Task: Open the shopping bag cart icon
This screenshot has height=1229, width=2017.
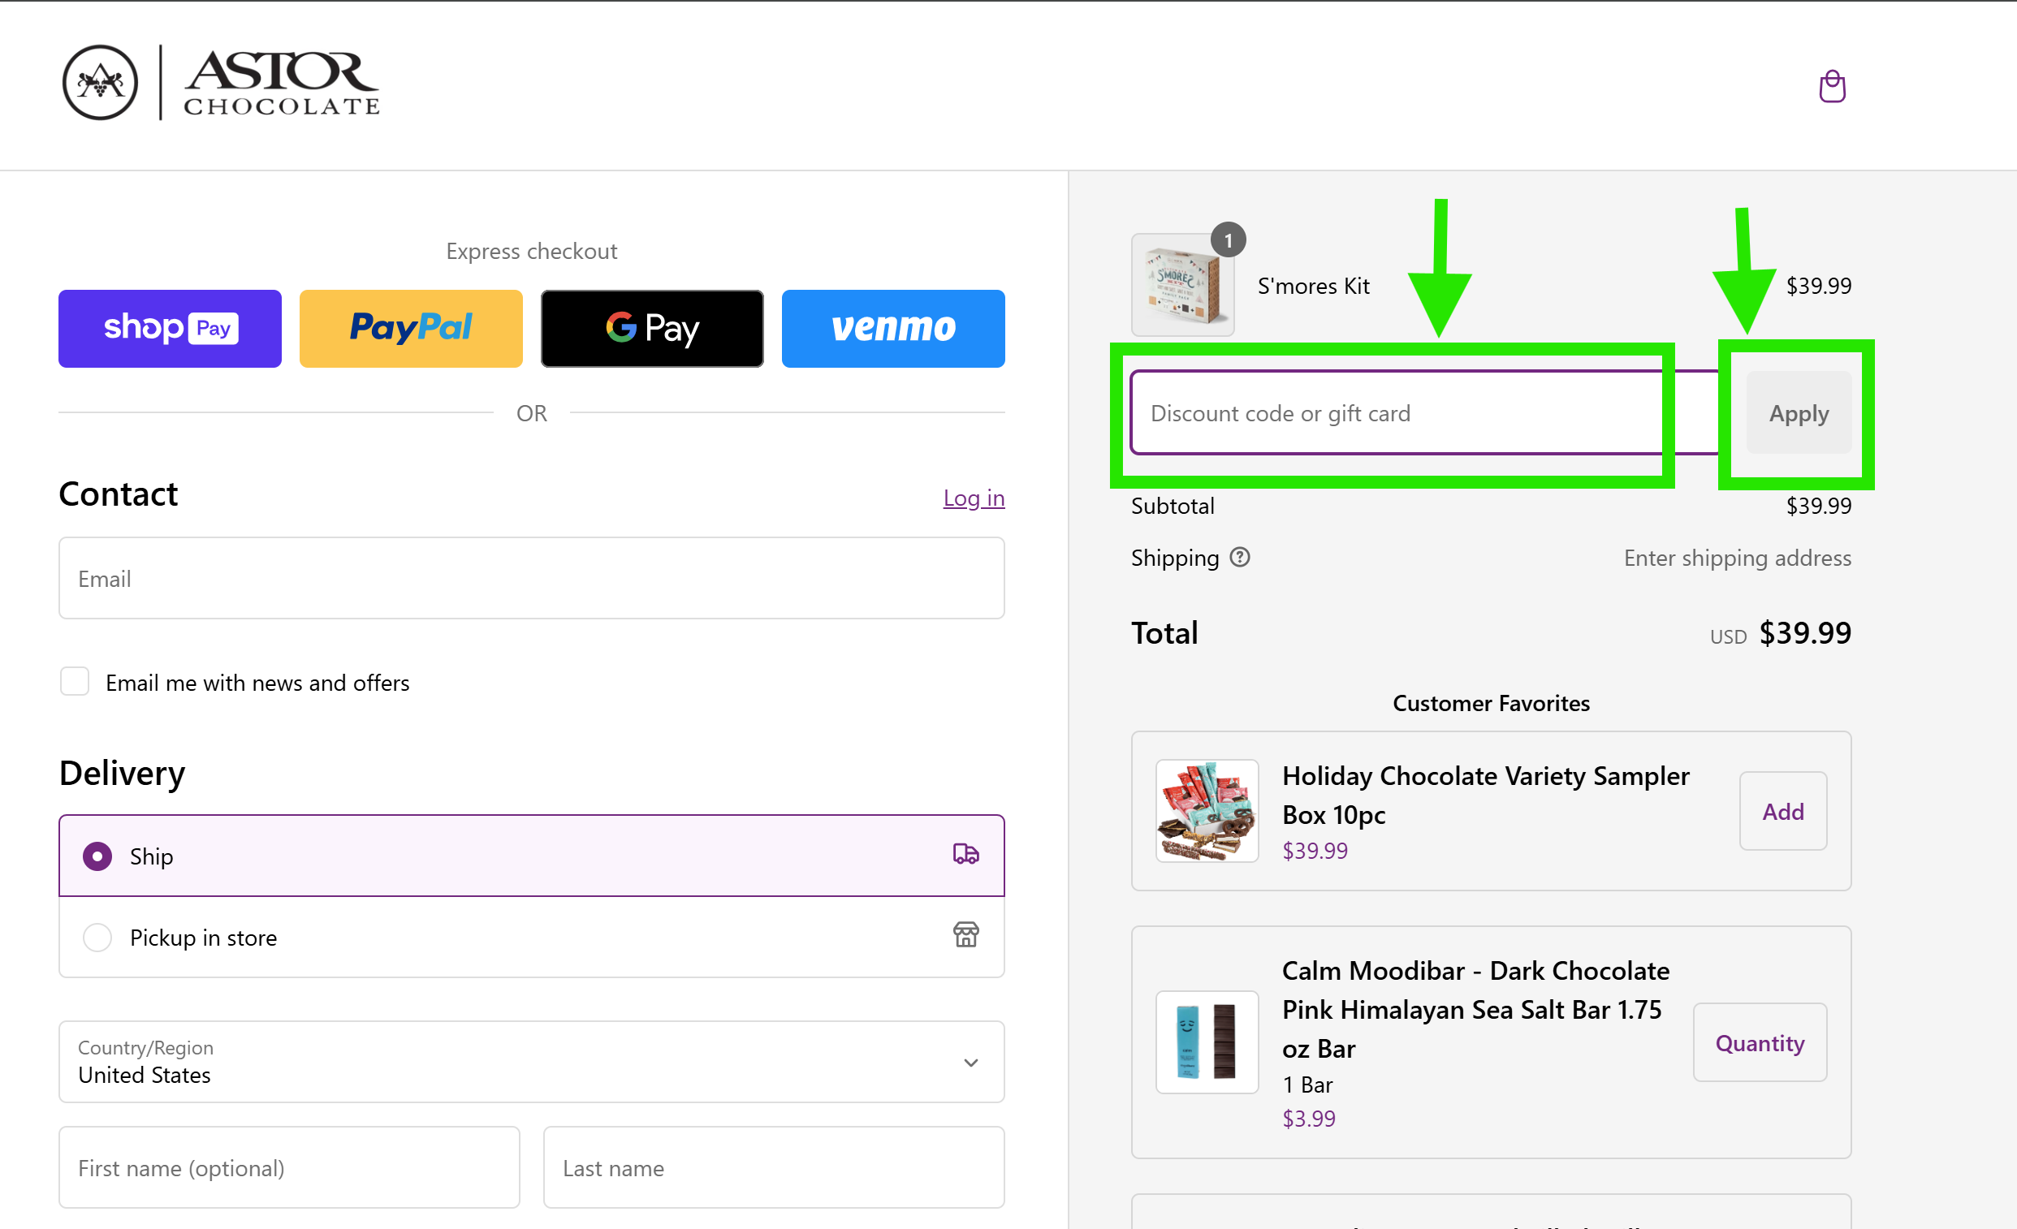Action: [1831, 86]
